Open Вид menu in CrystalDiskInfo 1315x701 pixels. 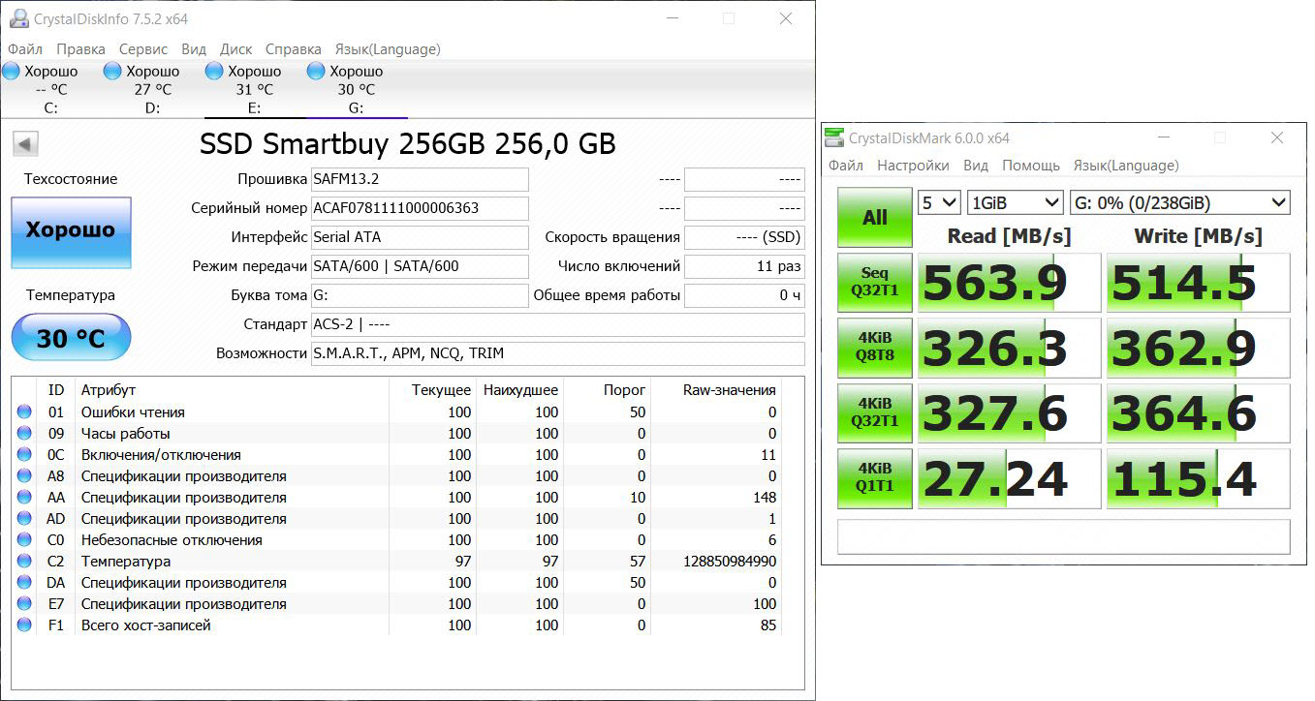(194, 48)
